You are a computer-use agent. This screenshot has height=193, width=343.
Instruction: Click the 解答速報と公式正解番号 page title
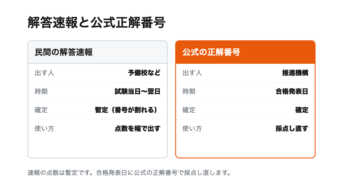97,23
